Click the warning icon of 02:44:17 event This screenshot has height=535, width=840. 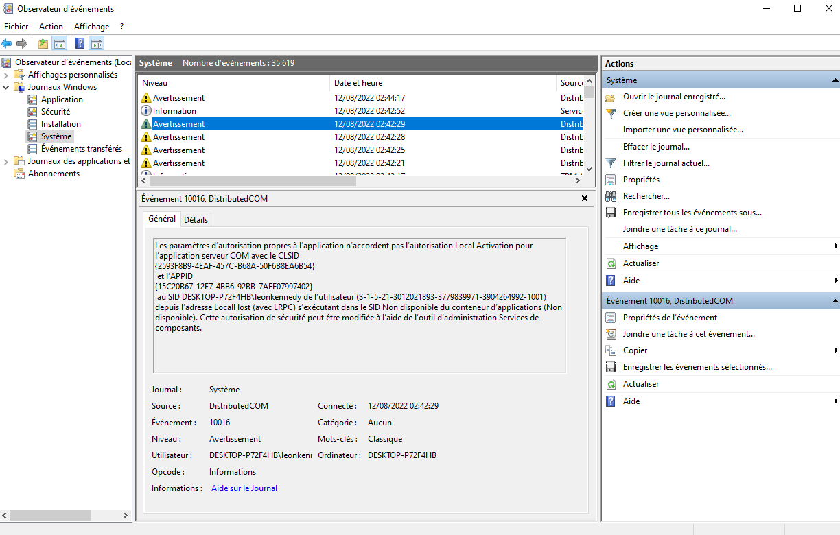pyautogui.click(x=145, y=98)
